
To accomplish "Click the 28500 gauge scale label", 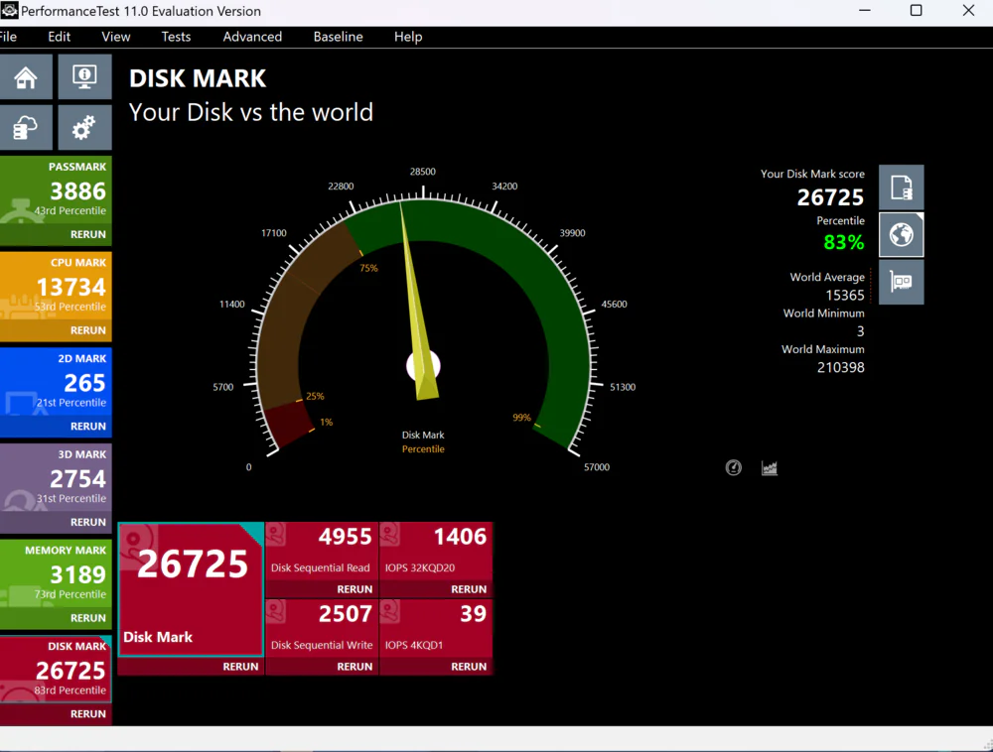I will [x=422, y=172].
